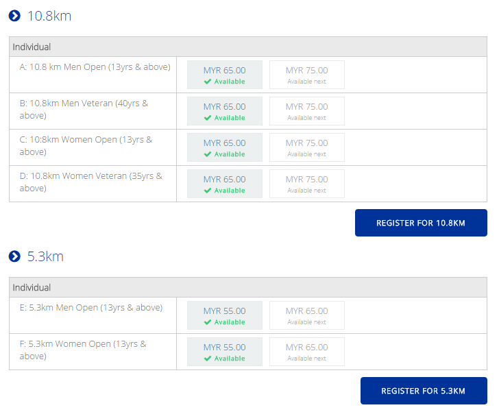Click the chevron icon beside 10.8km heading
Screen dimensions: 499x412
14,16
